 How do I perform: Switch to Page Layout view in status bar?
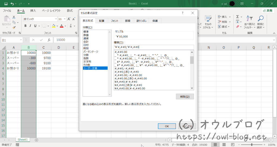(x=224, y=145)
